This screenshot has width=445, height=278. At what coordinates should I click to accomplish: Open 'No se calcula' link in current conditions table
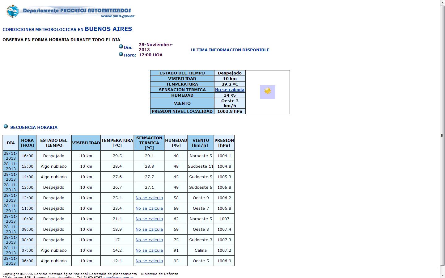coord(230,90)
